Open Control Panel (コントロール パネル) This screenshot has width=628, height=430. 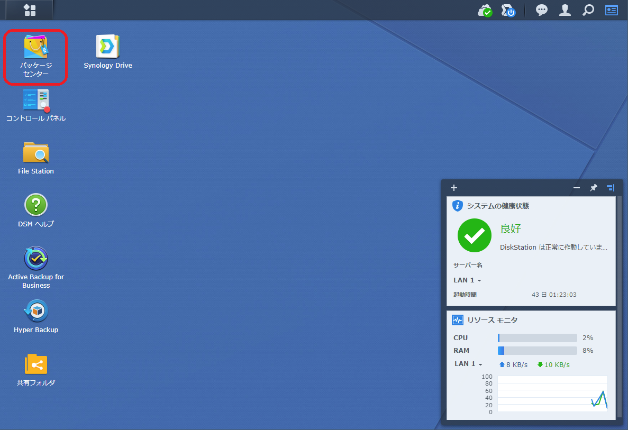(x=35, y=105)
